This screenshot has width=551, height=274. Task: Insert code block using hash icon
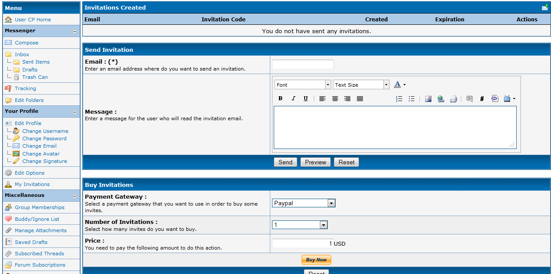click(x=482, y=99)
